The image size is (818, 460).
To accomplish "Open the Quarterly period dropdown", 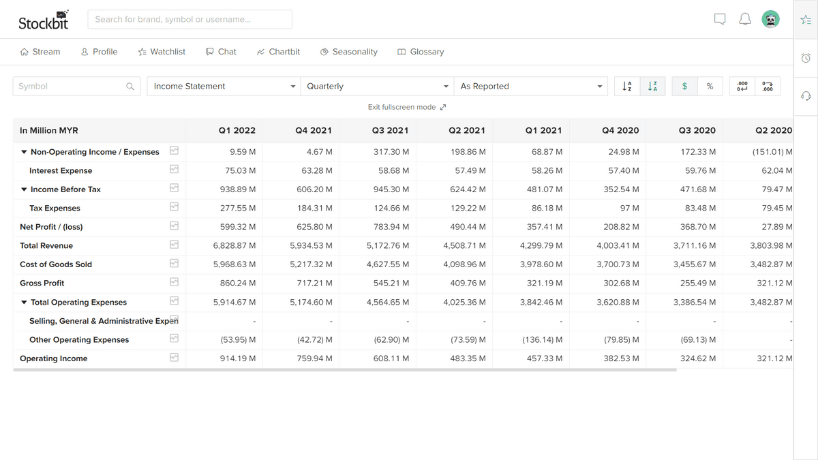I will (377, 86).
